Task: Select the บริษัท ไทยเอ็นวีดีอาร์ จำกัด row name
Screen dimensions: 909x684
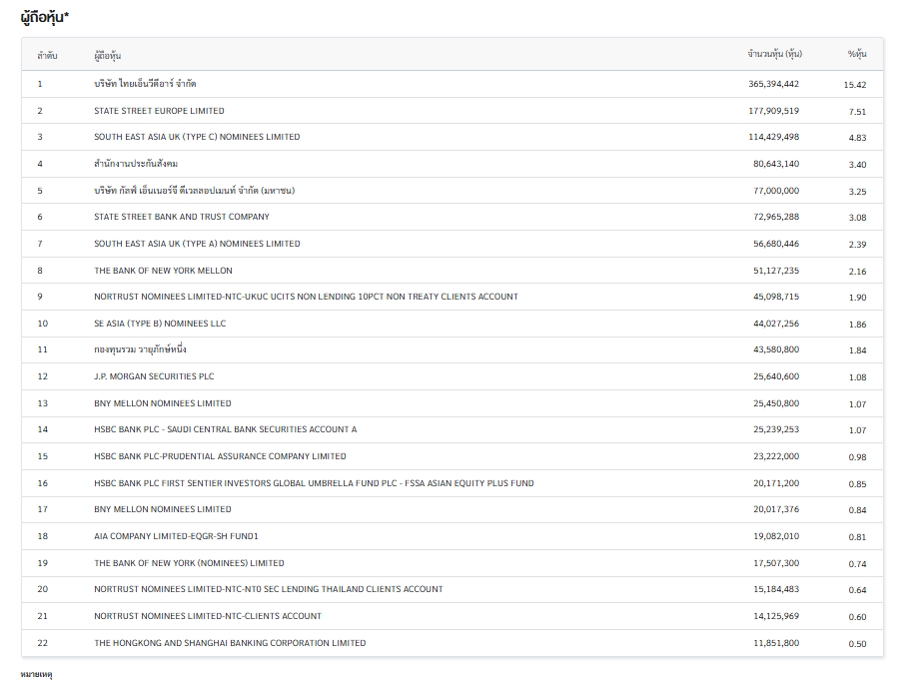Action: pyautogui.click(x=145, y=84)
